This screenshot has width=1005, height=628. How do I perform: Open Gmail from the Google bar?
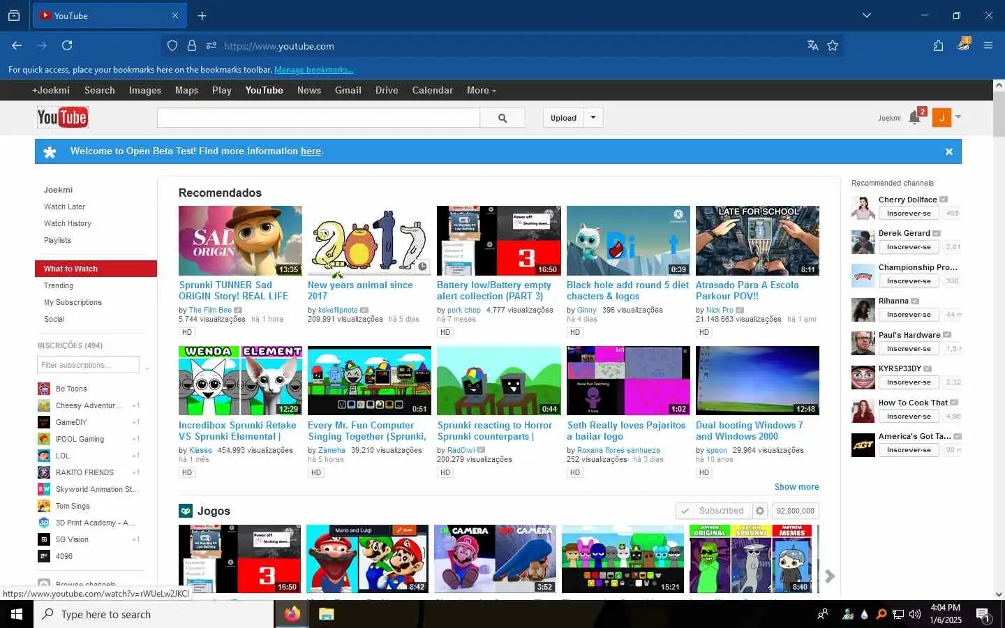point(348,90)
